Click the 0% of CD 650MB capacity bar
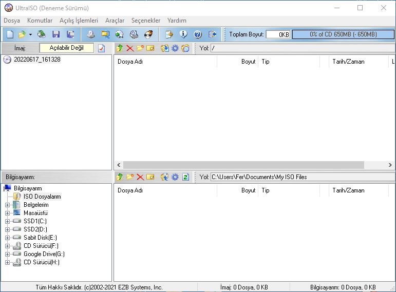Viewport: 396px width, 292px height. [x=343, y=34]
